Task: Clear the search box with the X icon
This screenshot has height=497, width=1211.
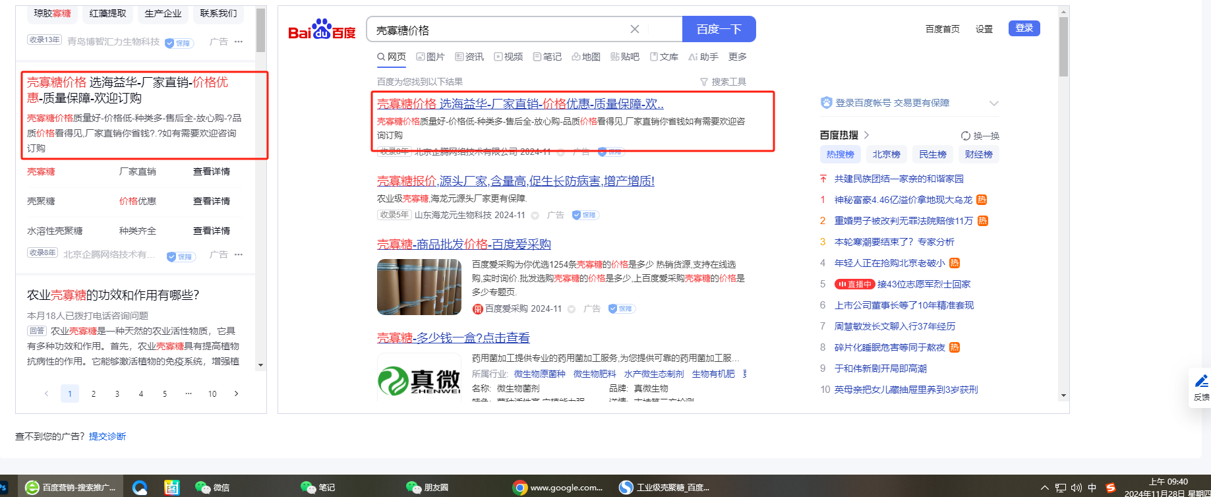Action: tap(635, 29)
